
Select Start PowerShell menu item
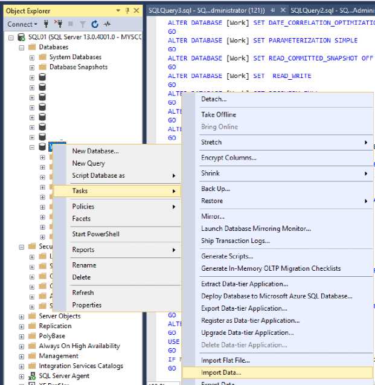point(117,234)
